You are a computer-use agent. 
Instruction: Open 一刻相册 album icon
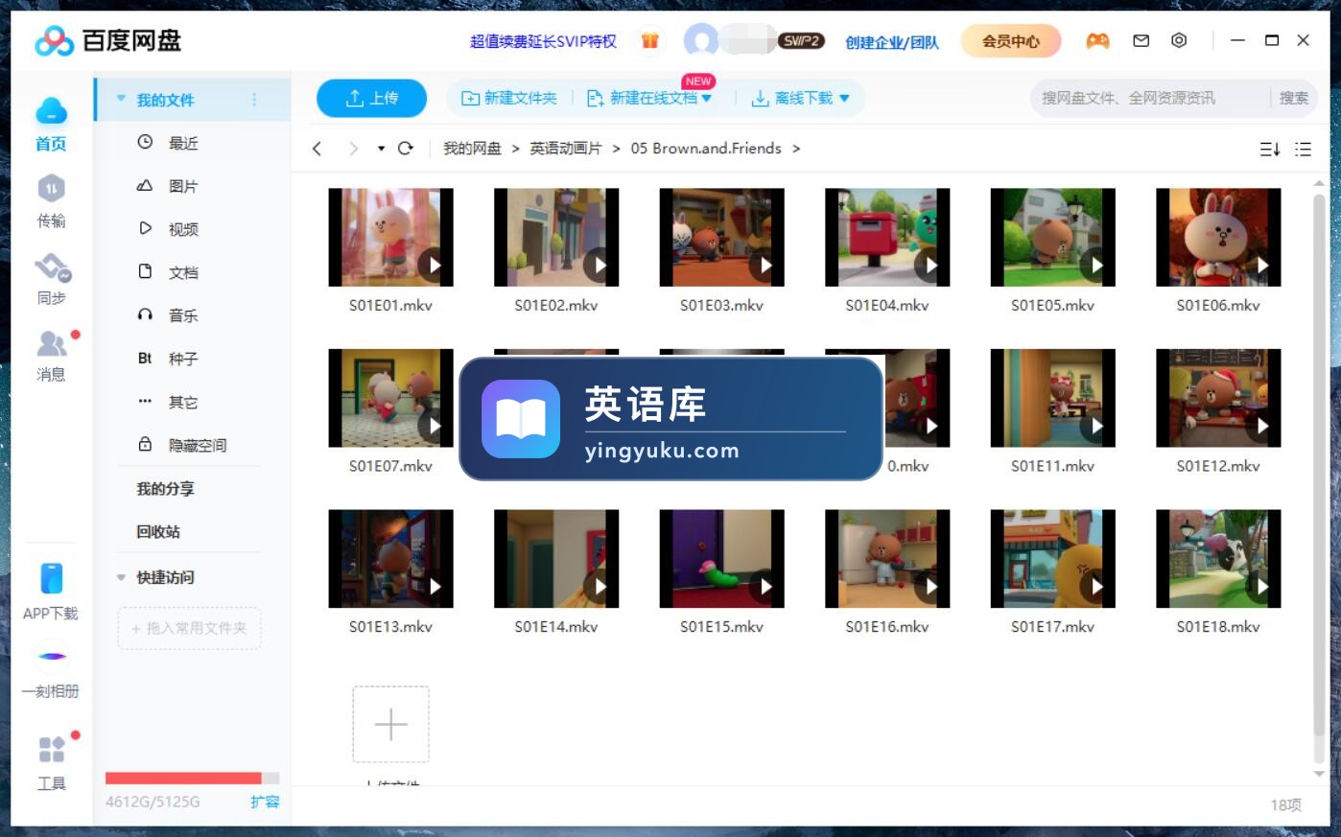tap(52, 657)
